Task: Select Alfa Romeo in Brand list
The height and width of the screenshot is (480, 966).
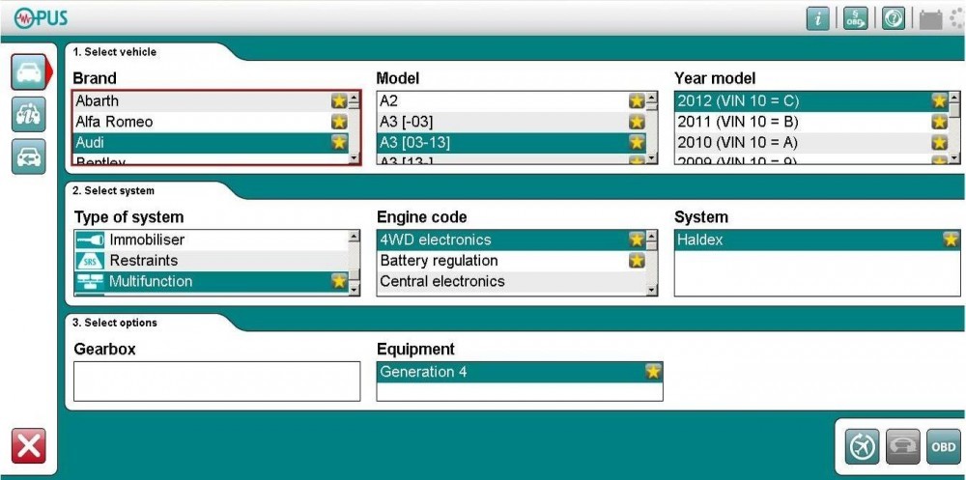Action: point(211,122)
